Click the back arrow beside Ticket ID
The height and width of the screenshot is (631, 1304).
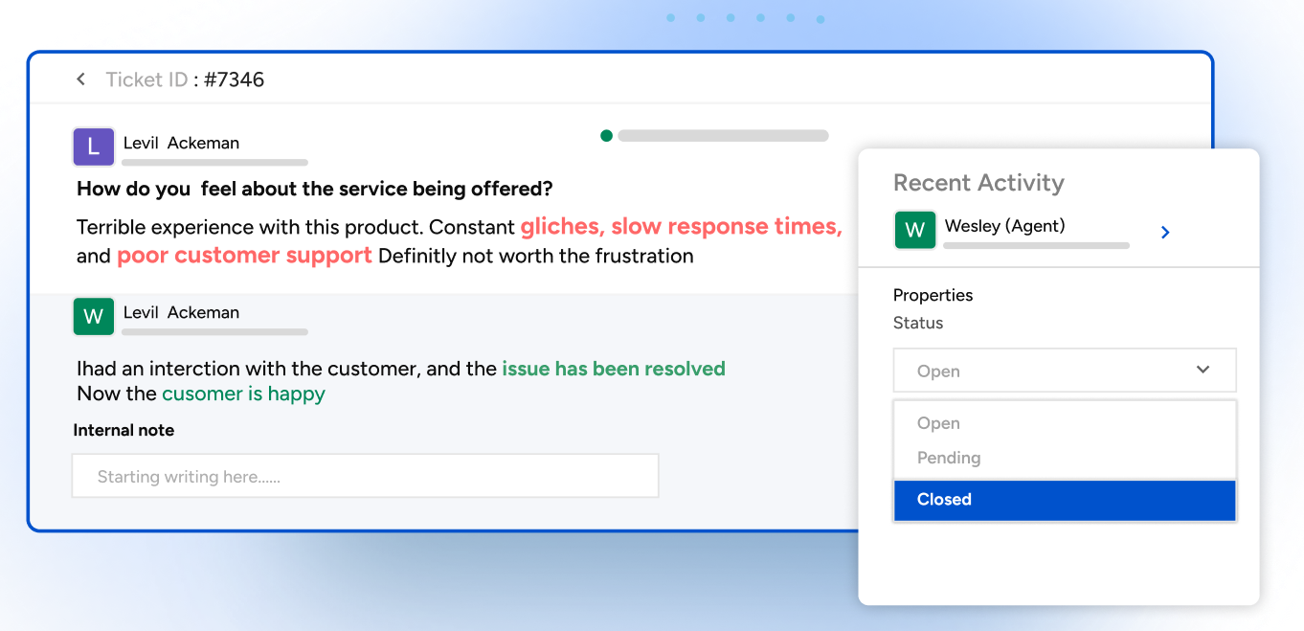(80, 79)
